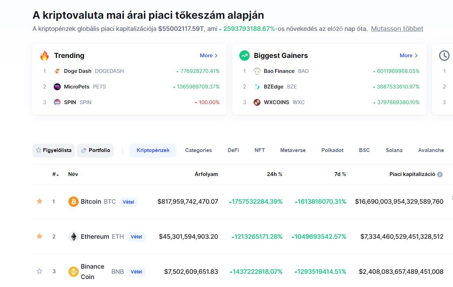Open More link in Biggest Gainers card

click(x=409, y=56)
